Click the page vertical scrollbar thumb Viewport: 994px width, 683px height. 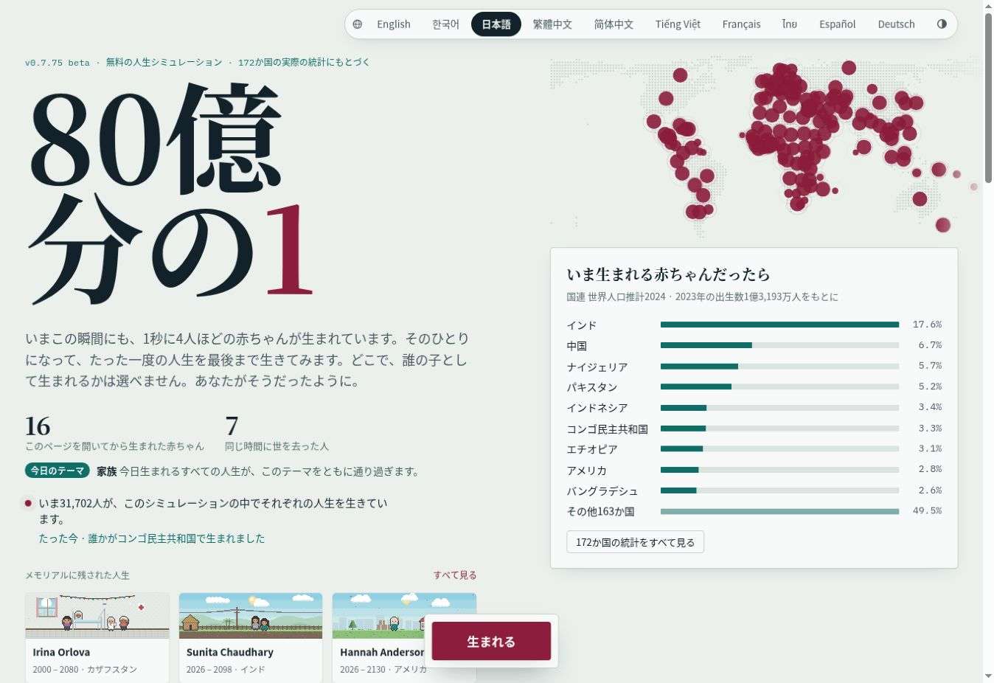pos(988,97)
